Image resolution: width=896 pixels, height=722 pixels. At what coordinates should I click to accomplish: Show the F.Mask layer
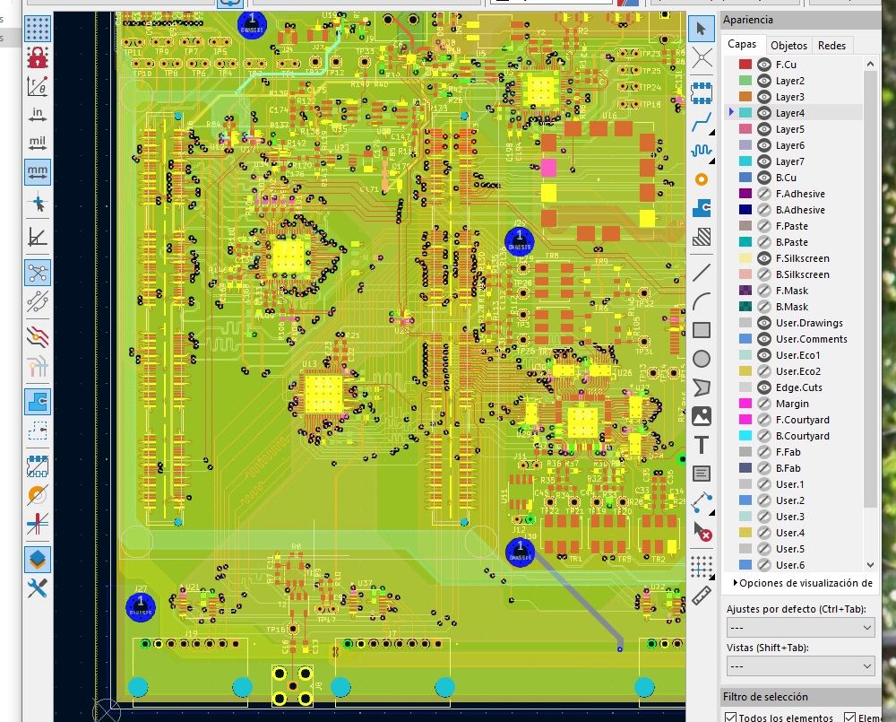click(x=764, y=291)
